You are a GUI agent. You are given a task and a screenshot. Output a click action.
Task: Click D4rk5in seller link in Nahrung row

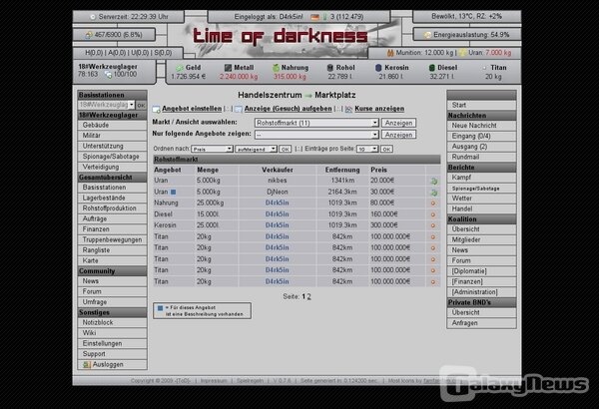[x=277, y=203]
